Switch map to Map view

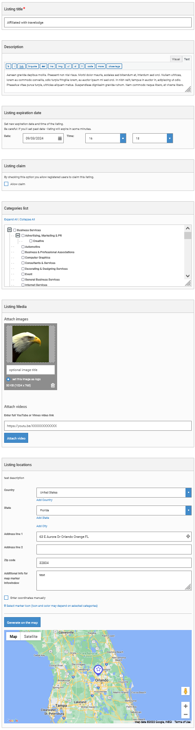13,637
